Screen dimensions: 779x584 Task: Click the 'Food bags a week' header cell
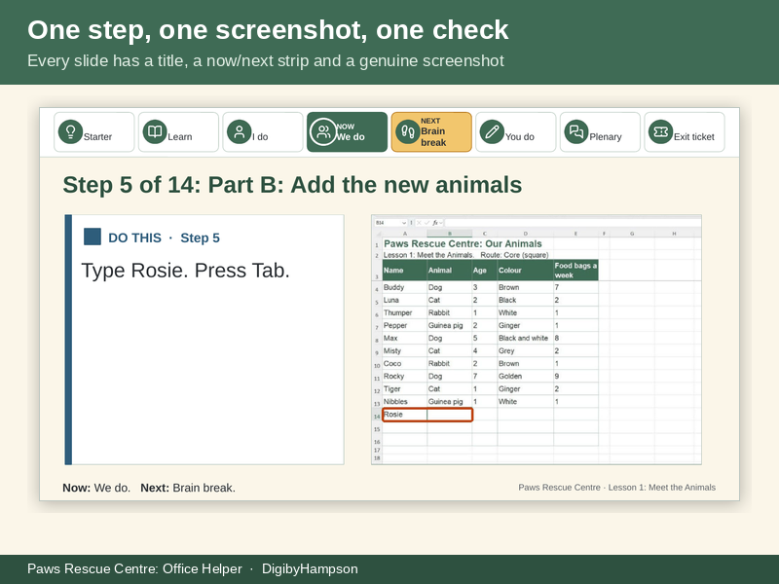pos(575,271)
